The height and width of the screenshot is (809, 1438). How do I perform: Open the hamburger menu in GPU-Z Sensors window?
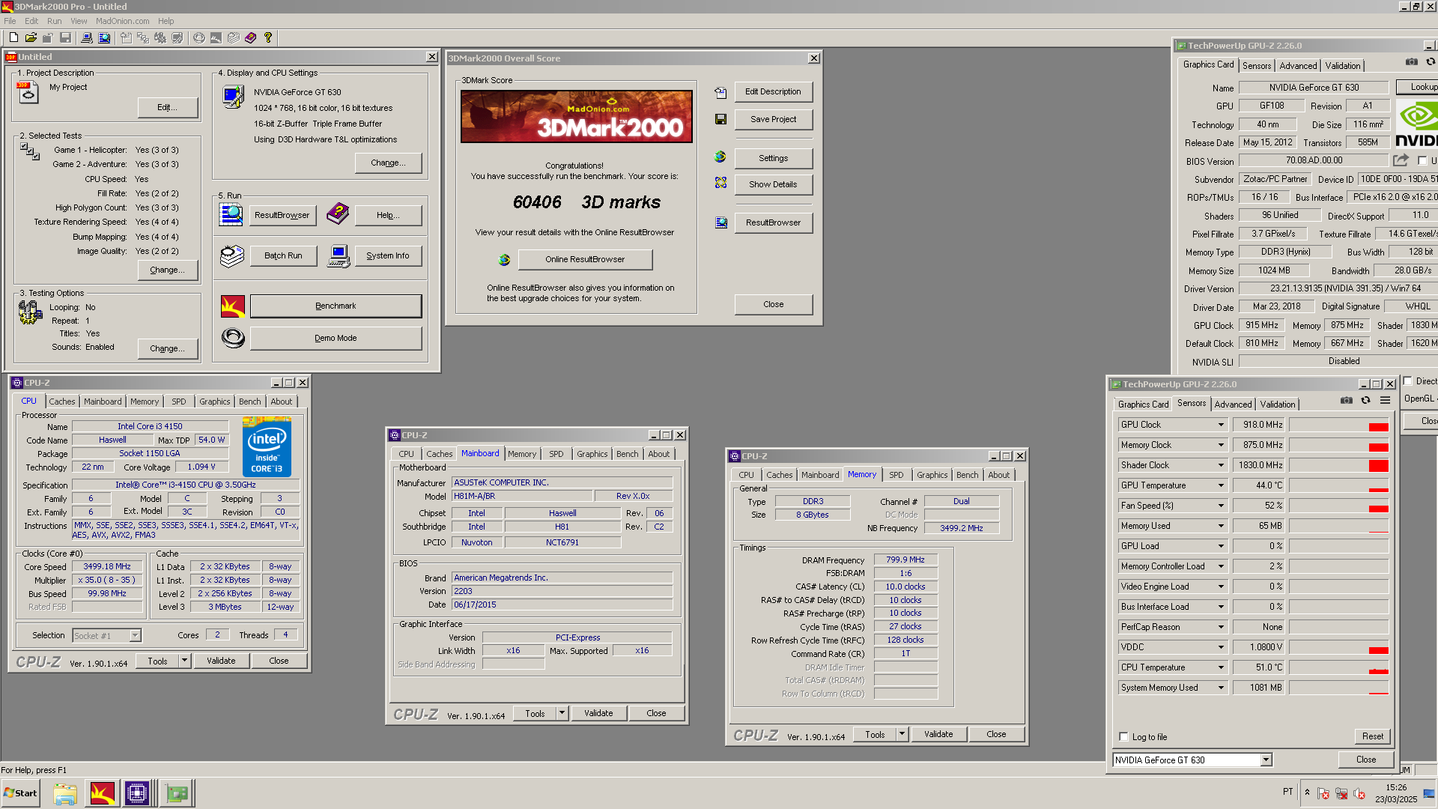point(1385,400)
